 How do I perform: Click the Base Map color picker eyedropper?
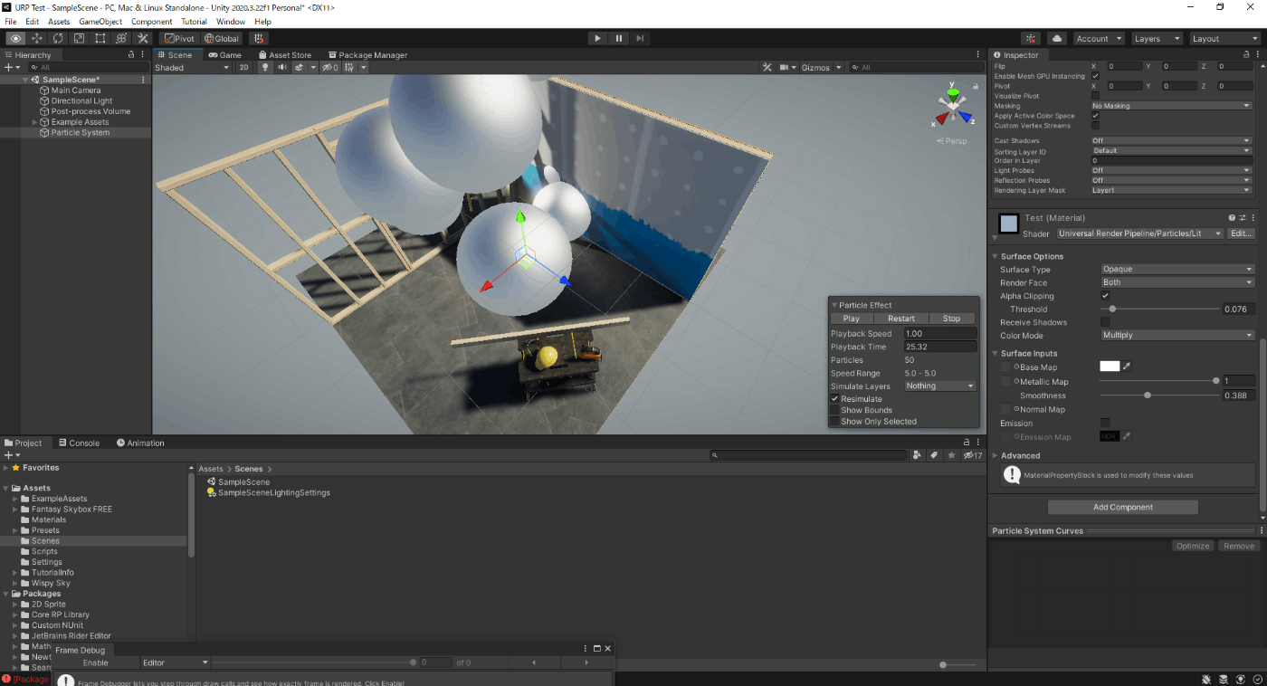(1128, 367)
